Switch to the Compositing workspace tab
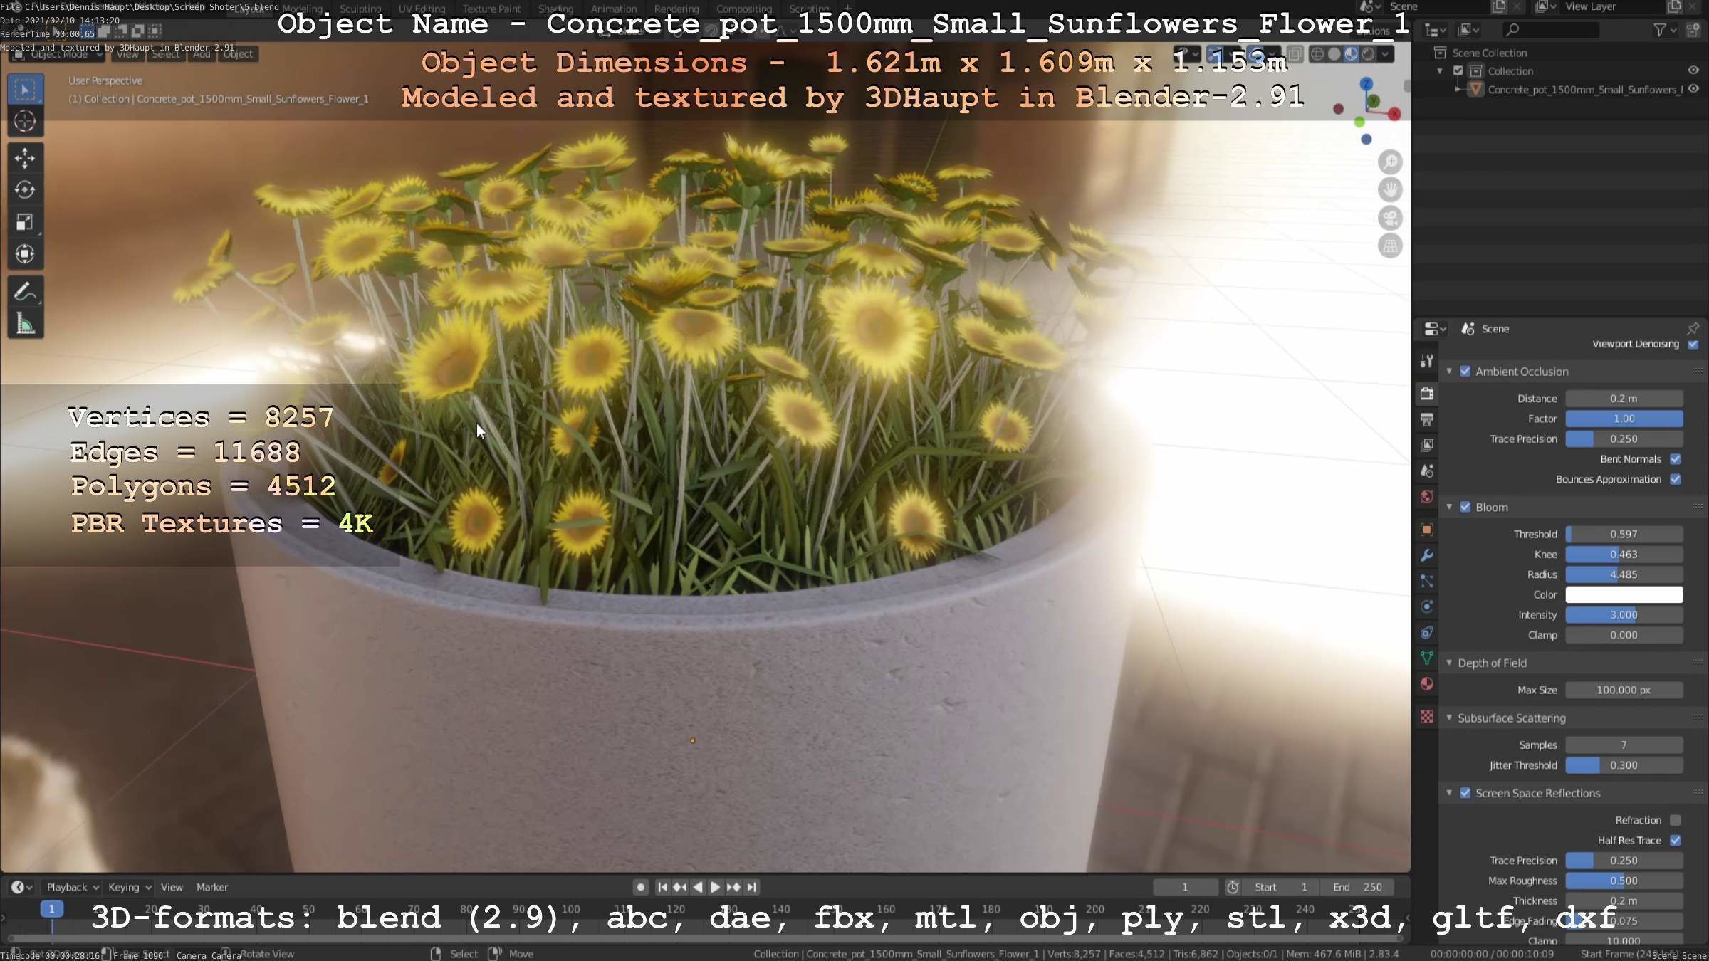1709x961 pixels. tap(744, 9)
